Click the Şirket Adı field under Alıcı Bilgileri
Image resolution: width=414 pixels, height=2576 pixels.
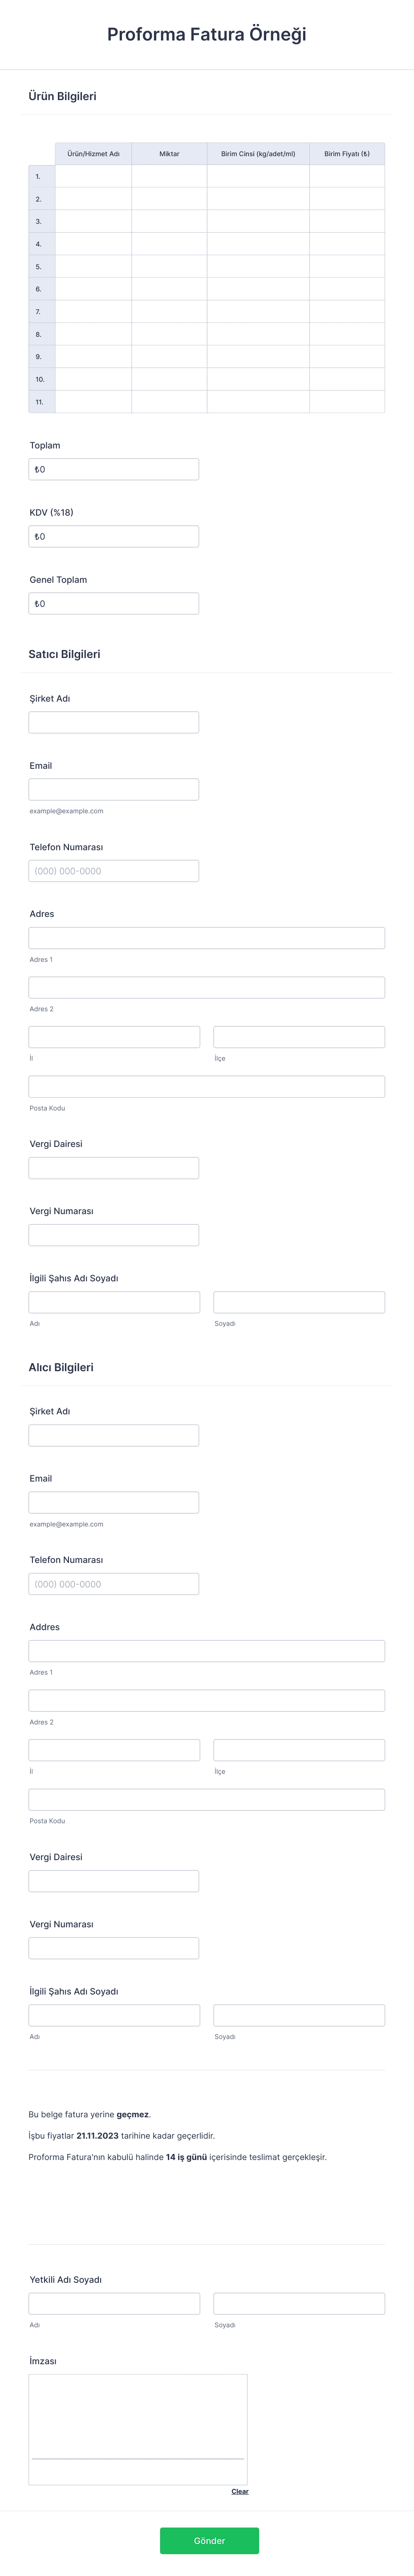[x=113, y=1434]
